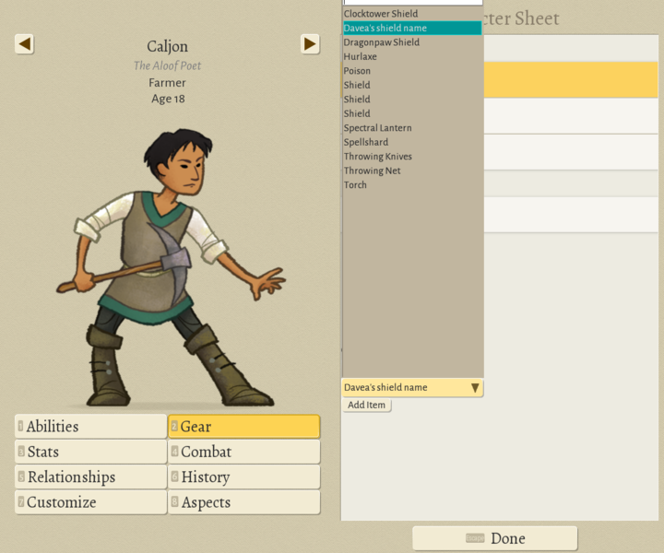Open the Abilities tab
The image size is (664, 553).
coord(90,426)
